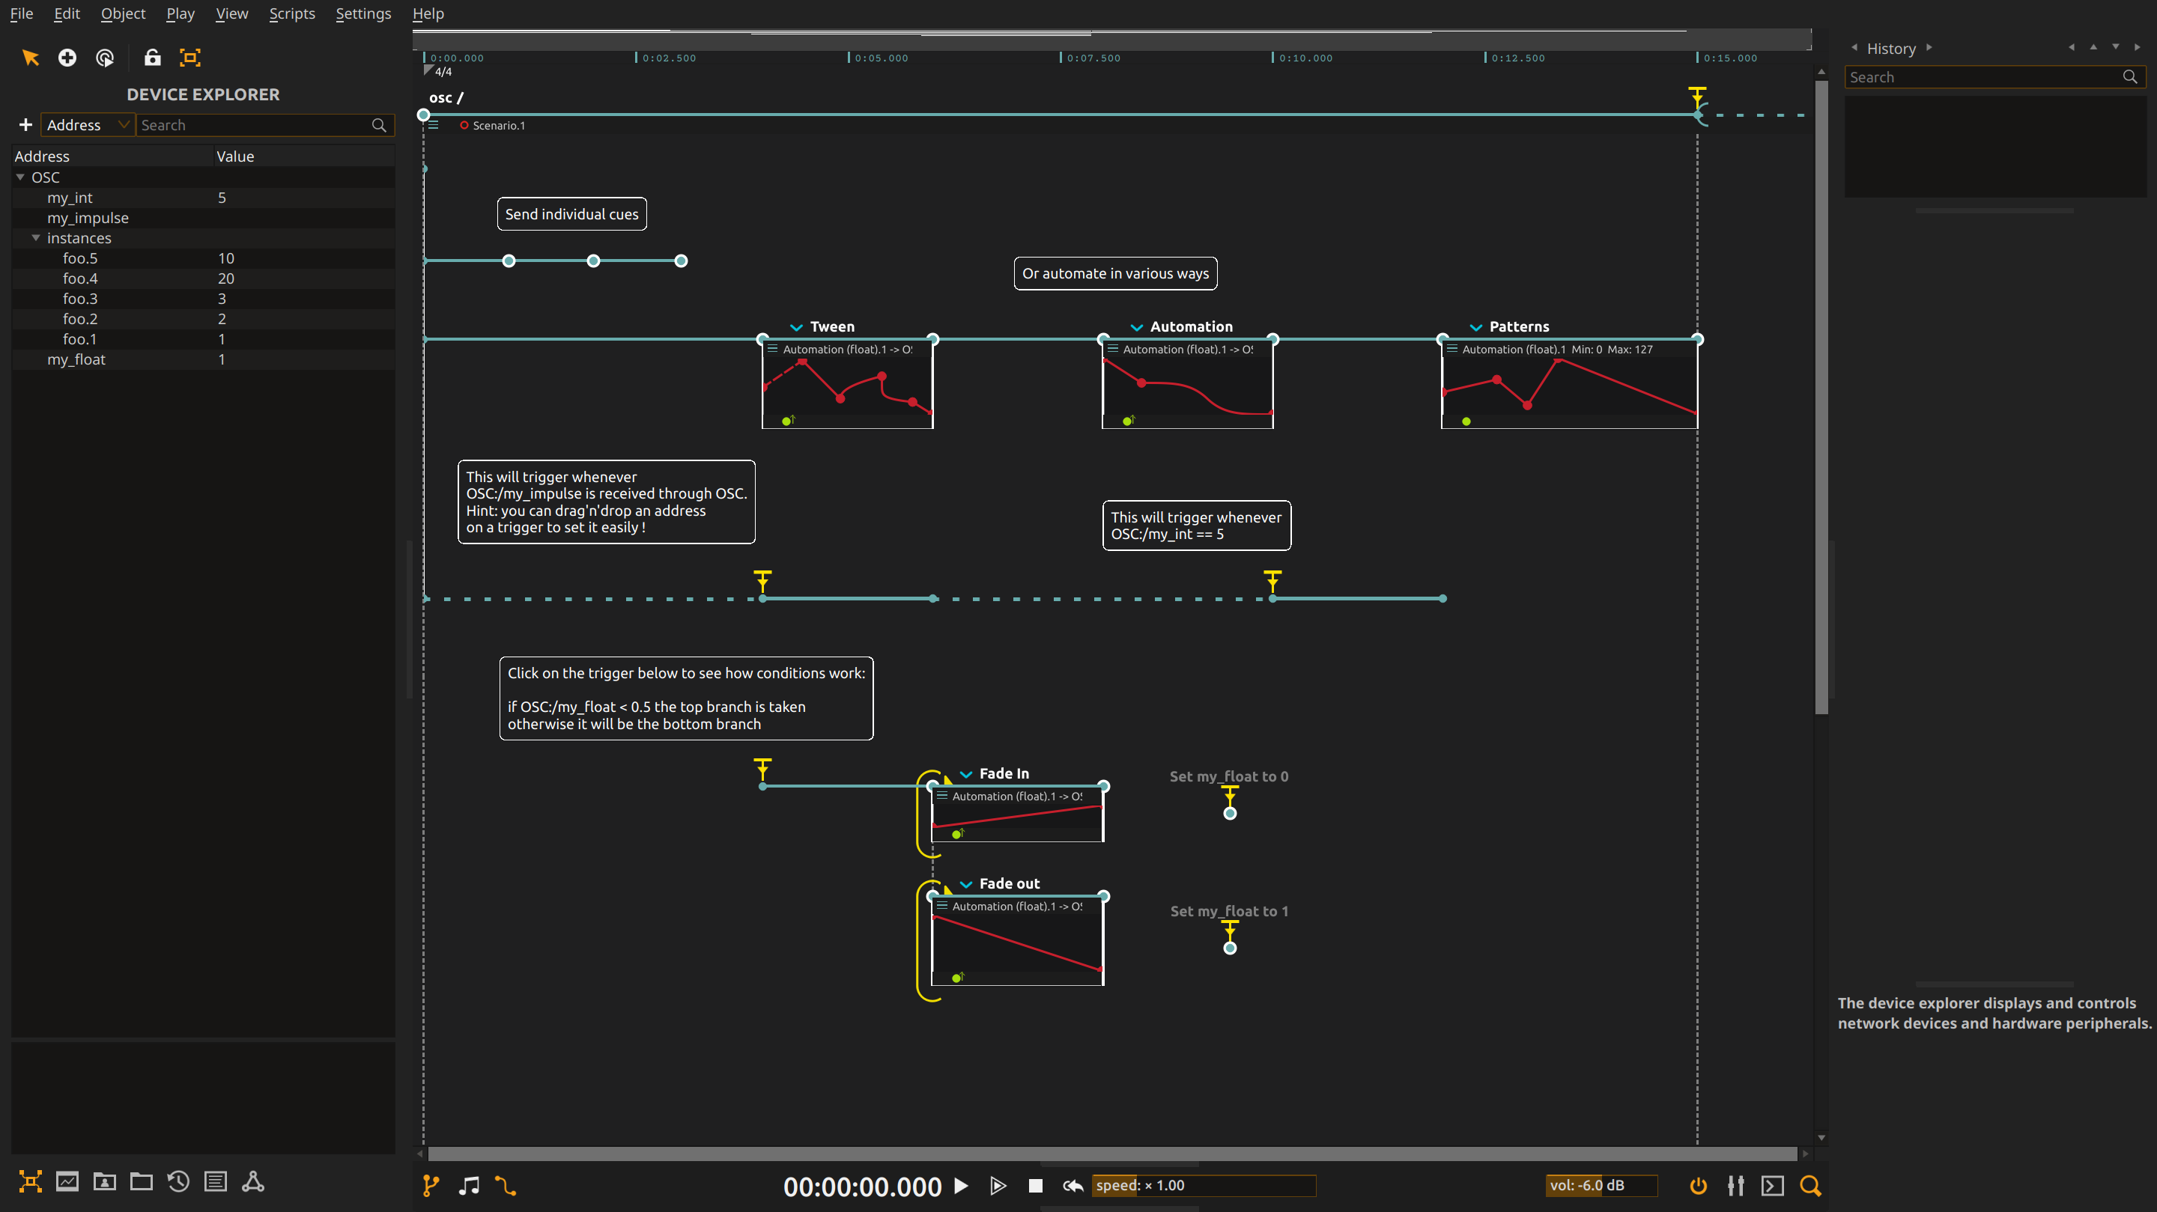Select the create/add tool in the toolbar

pyautogui.click(x=67, y=57)
